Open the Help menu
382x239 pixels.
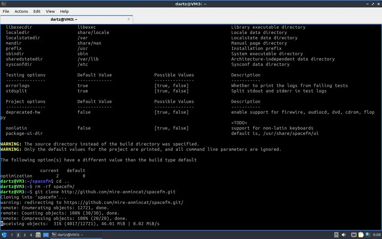pyautogui.click(x=64, y=11)
